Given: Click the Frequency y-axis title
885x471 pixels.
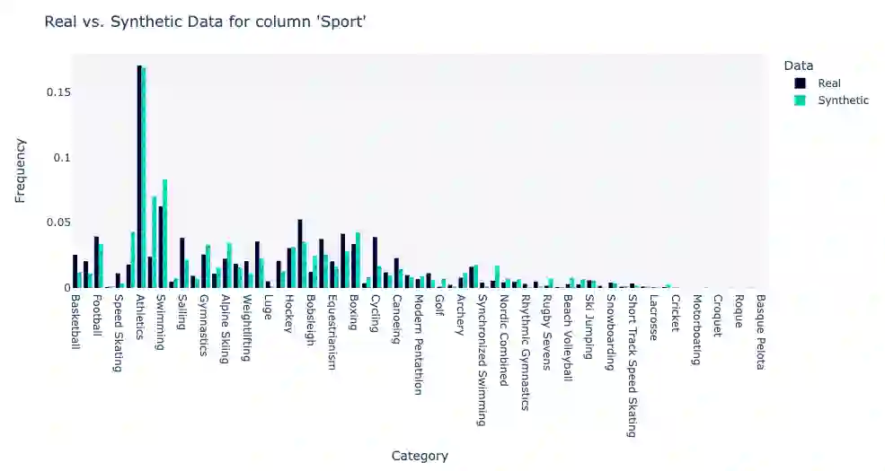Looking at the screenshot, I should pos(21,170).
